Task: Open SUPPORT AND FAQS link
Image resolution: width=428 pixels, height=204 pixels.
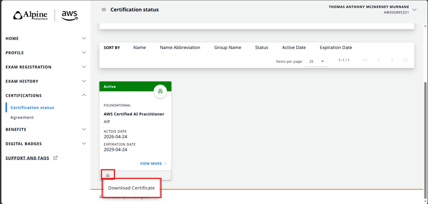Action: [x=27, y=158]
